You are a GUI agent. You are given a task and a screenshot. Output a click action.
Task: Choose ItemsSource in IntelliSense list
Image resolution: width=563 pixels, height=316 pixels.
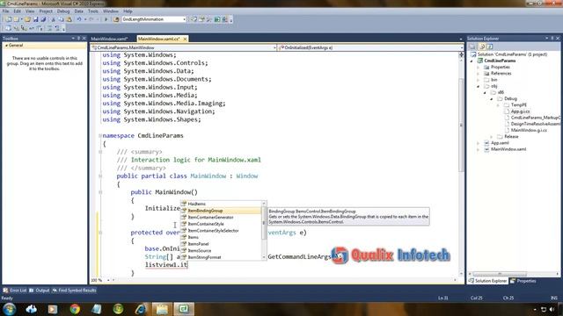pyautogui.click(x=222, y=251)
